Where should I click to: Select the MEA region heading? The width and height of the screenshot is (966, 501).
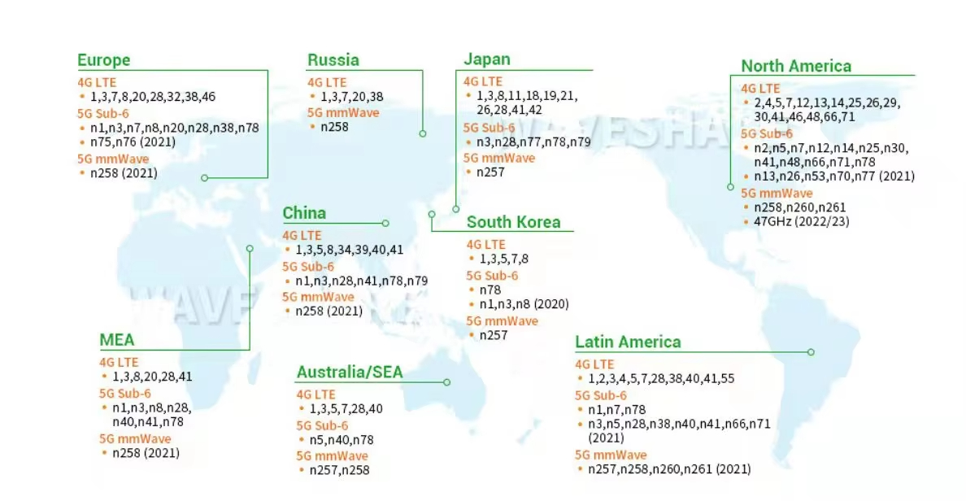(x=117, y=340)
